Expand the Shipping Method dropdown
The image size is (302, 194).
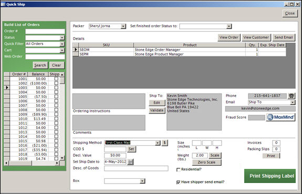coord(158,143)
